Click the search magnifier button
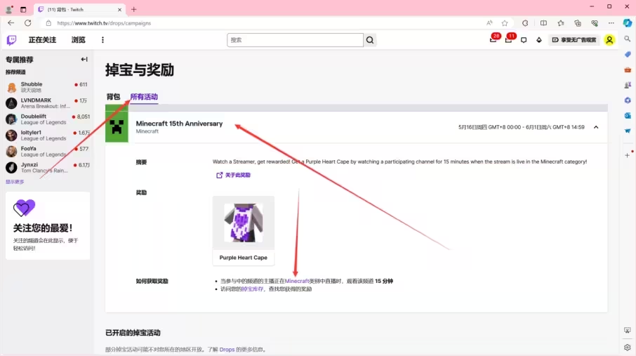 tap(370, 40)
